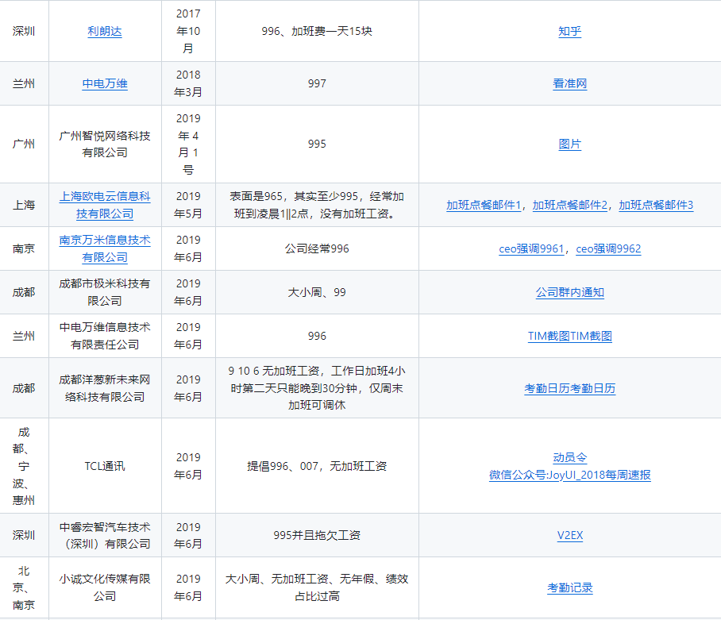Click the text 提倡996、007，无加班工资
Screen dimensions: 721x620
coord(317,467)
